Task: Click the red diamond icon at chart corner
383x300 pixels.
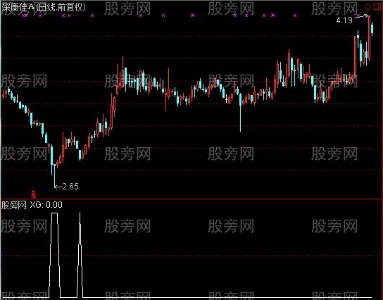Action: click(x=368, y=7)
